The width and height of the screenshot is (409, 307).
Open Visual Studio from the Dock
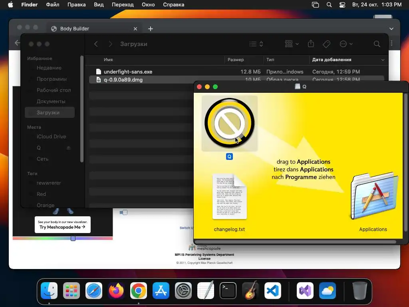(305, 291)
